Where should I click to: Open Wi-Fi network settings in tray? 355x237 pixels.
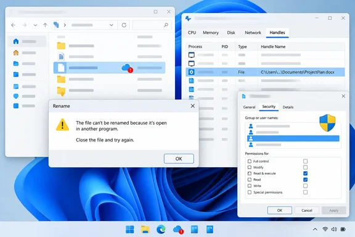point(325,230)
